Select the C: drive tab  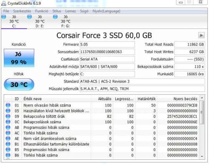coord(14,21)
